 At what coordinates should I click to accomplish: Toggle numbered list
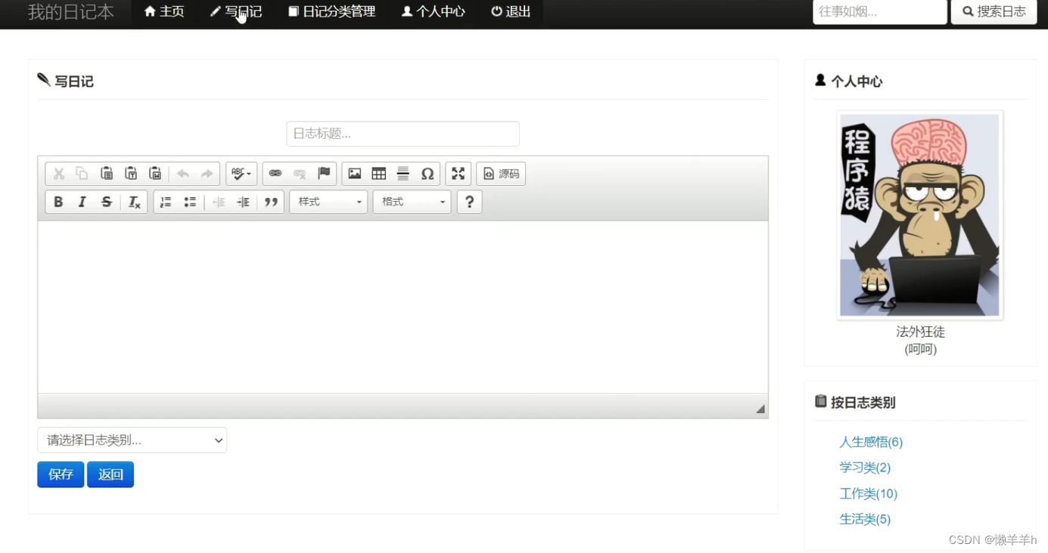166,202
